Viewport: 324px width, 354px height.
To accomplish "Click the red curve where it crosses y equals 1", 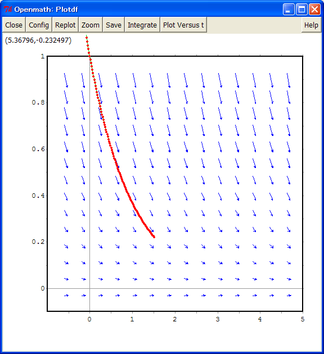I will 89,56.
